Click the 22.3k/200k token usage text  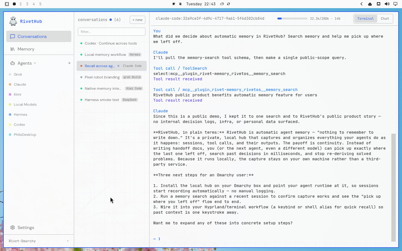pyautogui.click(x=325, y=19)
